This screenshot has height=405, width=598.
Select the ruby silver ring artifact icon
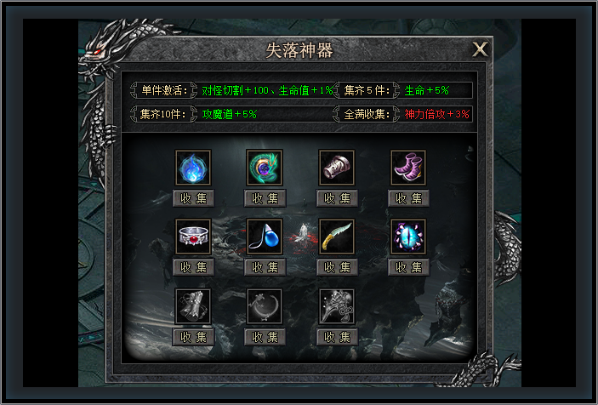[x=193, y=237]
